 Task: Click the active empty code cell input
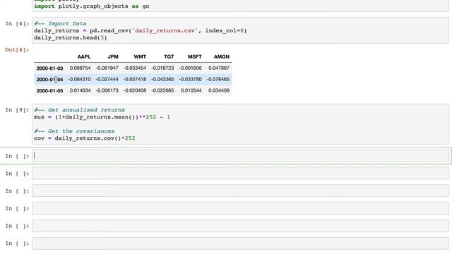pos(240,156)
